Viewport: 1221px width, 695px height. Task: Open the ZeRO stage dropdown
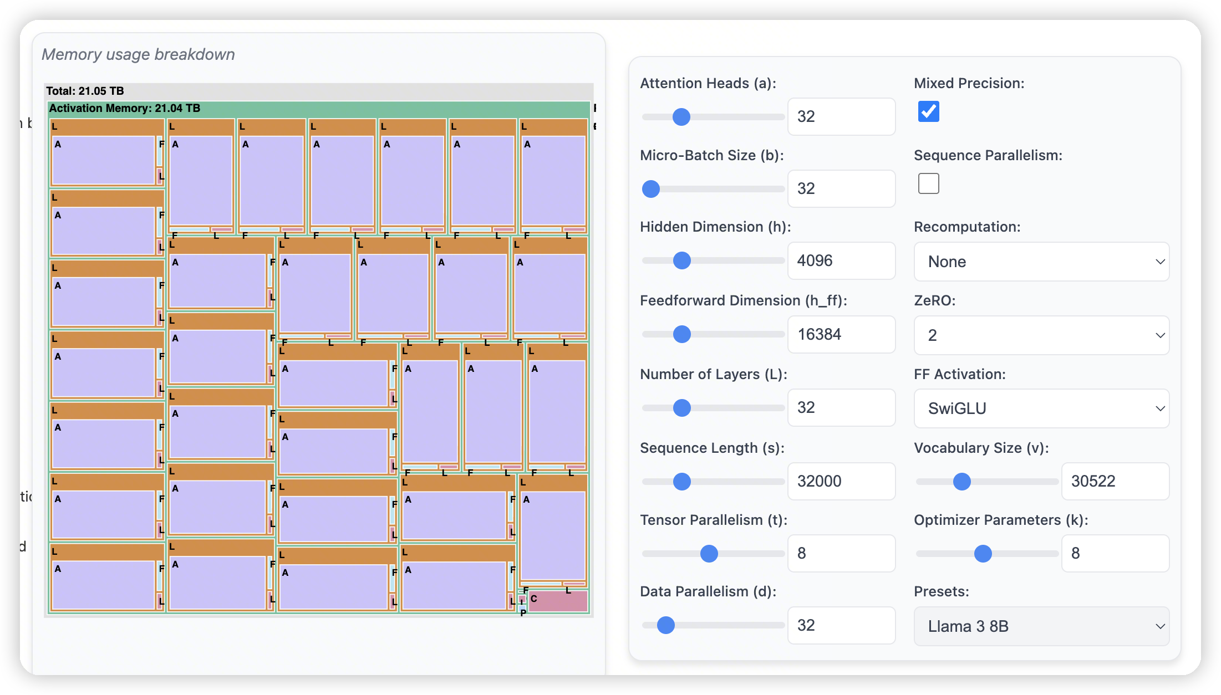pos(1041,335)
